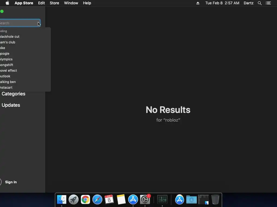Open the Notes app in dock

click(x=121, y=199)
